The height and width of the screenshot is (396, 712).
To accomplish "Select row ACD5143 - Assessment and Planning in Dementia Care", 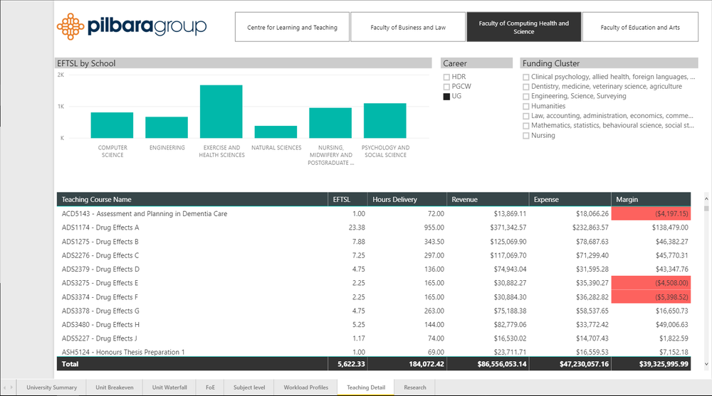I will [374, 214].
